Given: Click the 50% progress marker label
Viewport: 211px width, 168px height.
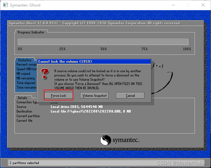Looking at the screenshot, I should tap(104, 49).
